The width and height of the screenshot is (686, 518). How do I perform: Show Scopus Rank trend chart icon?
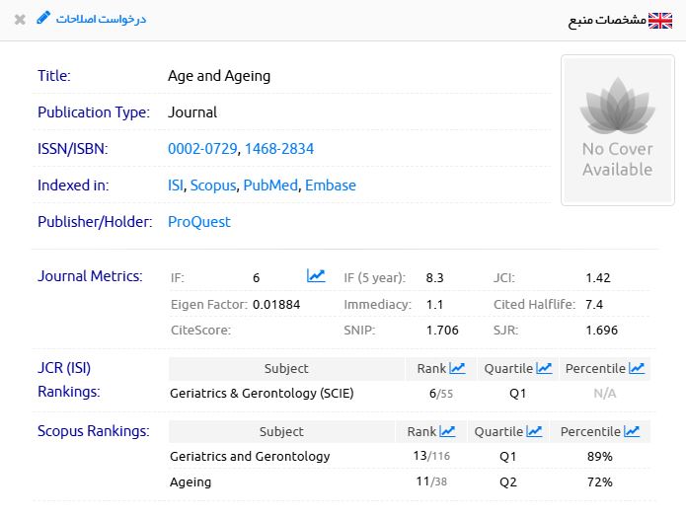[448, 431]
